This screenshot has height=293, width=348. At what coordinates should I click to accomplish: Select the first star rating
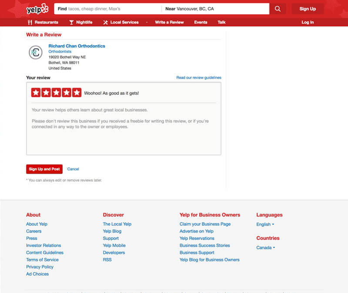36,93
